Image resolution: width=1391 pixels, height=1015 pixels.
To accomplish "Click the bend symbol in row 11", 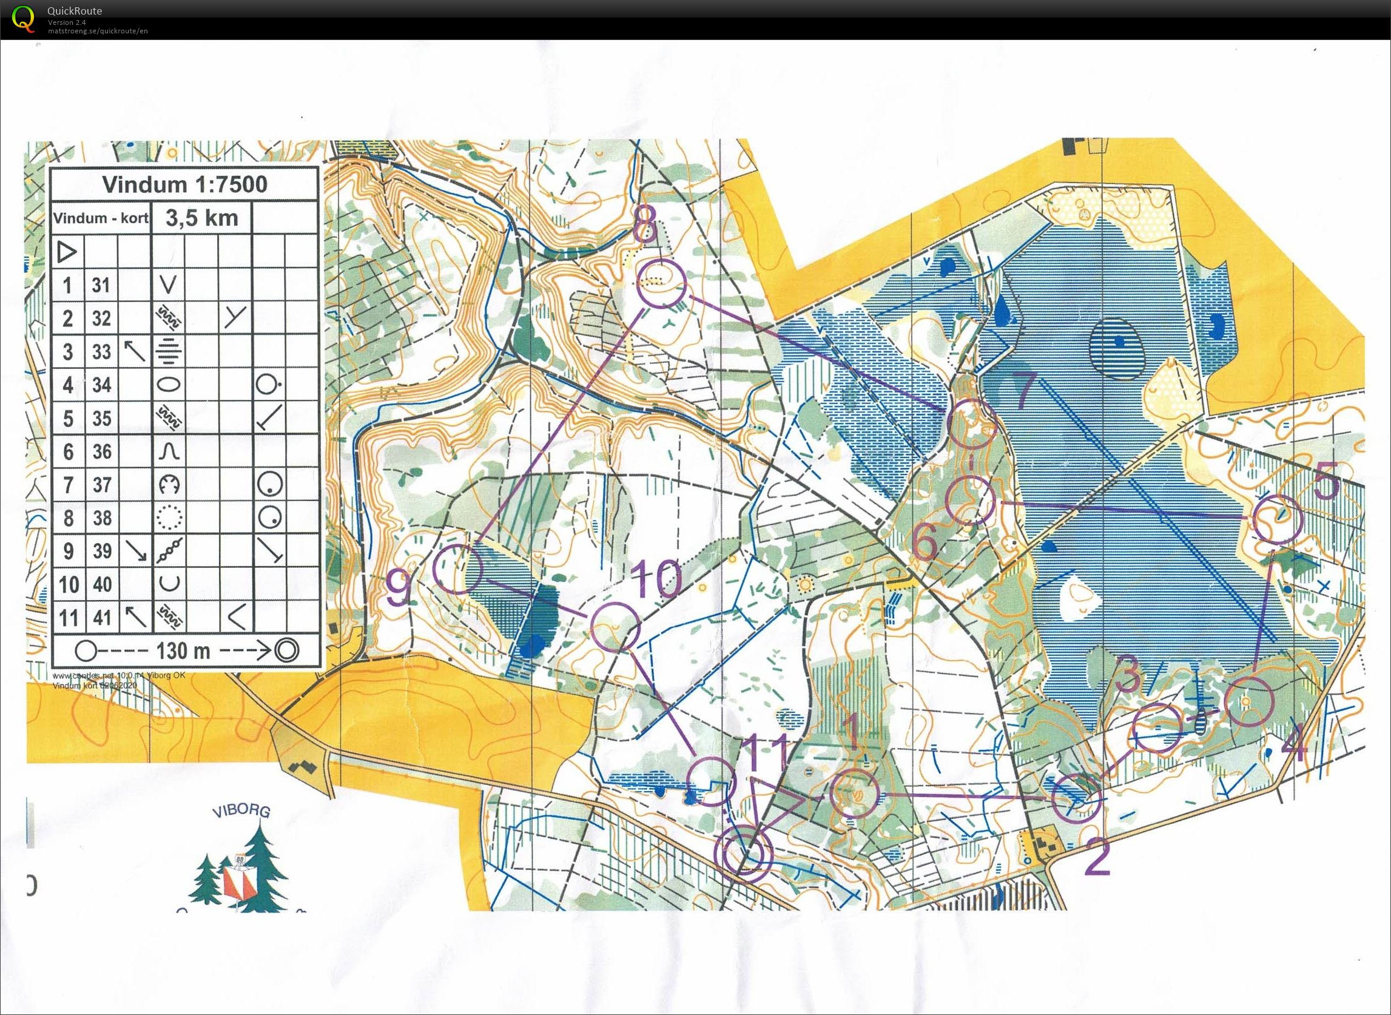I will [238, 617].
